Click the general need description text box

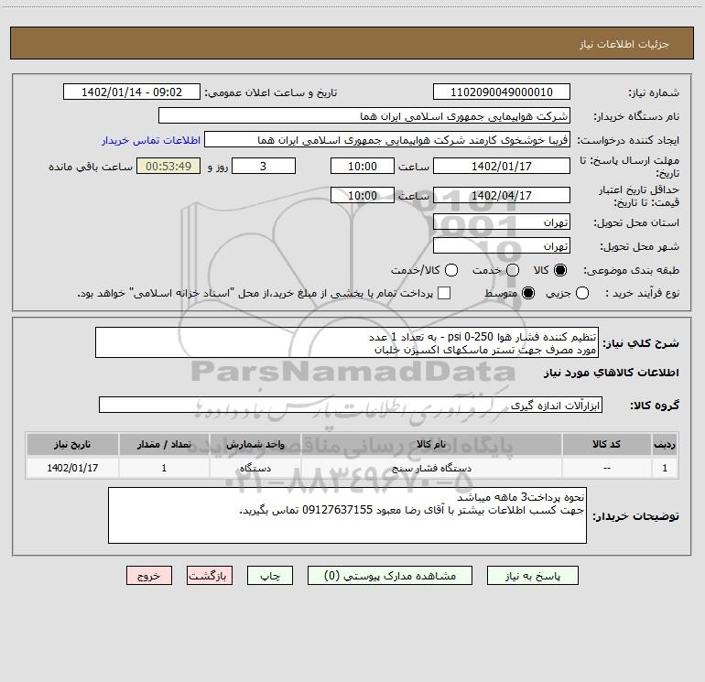point(347,343)
